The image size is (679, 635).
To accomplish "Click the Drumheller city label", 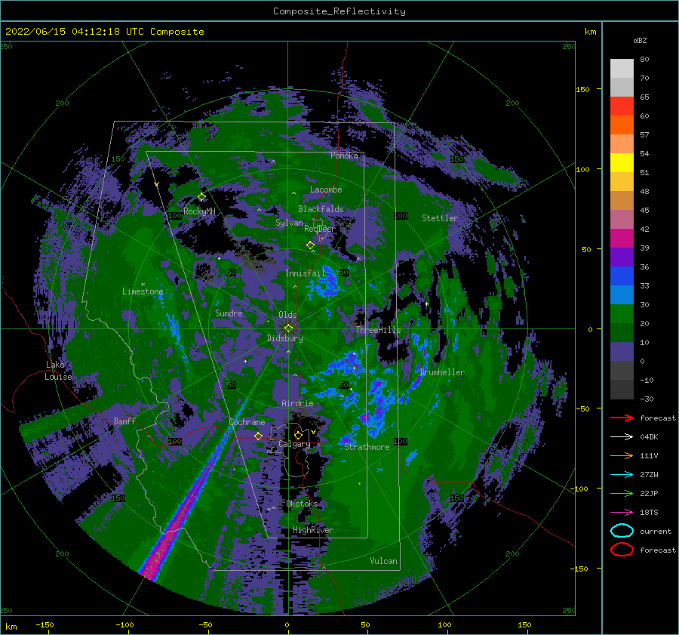I will coord(442,372).
